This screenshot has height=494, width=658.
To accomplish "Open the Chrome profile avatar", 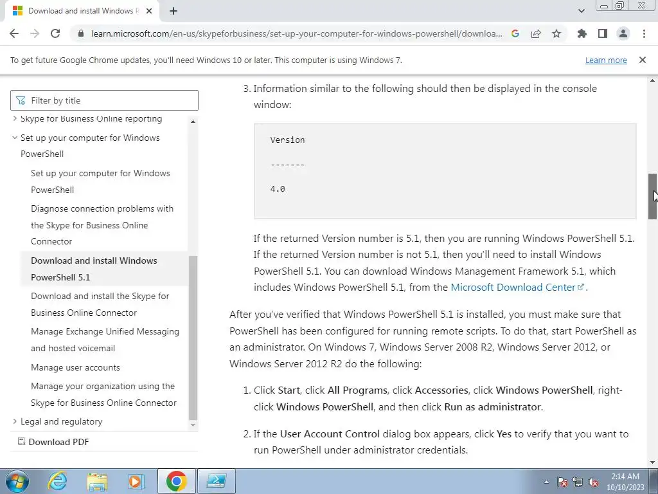I will point(623,33).
